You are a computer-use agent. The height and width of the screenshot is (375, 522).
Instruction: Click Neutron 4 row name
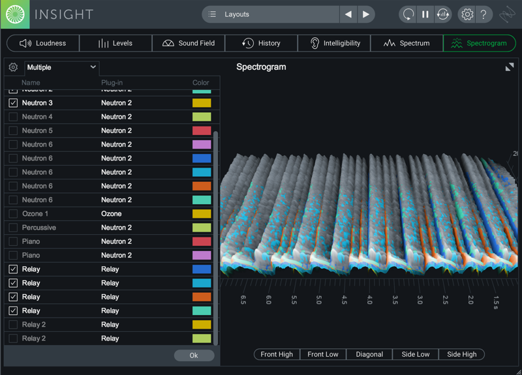tap(37, 117)
